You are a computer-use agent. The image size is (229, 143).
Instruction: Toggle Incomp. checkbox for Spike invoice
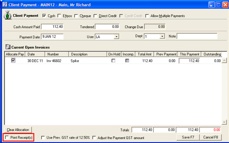point(127,61)
